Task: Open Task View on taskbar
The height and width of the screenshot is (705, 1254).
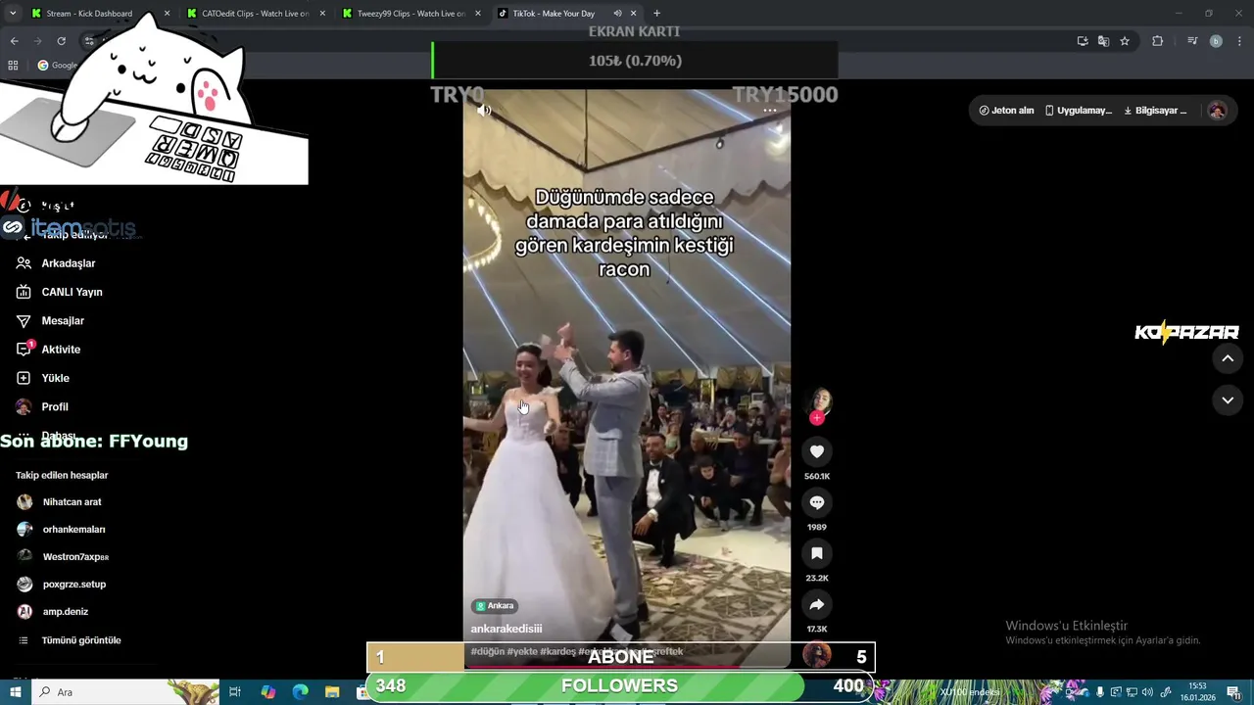Action: point(235,692)
